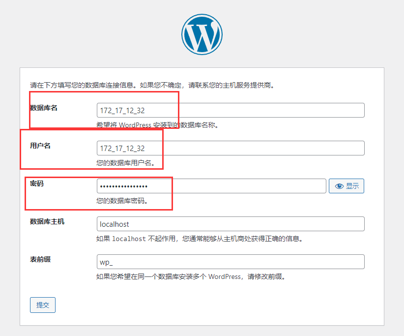Screen dimensions: 404x336
Task: Click the 数据库名 label
Action: (x=44, y=108)
